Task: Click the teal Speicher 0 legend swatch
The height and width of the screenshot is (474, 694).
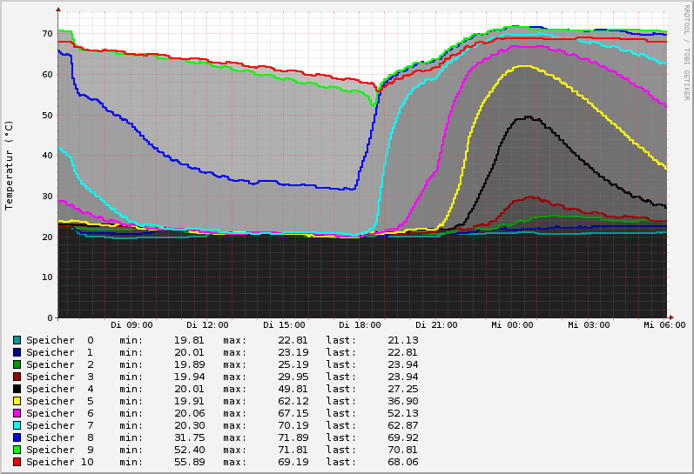Action: tap(17, 340)
